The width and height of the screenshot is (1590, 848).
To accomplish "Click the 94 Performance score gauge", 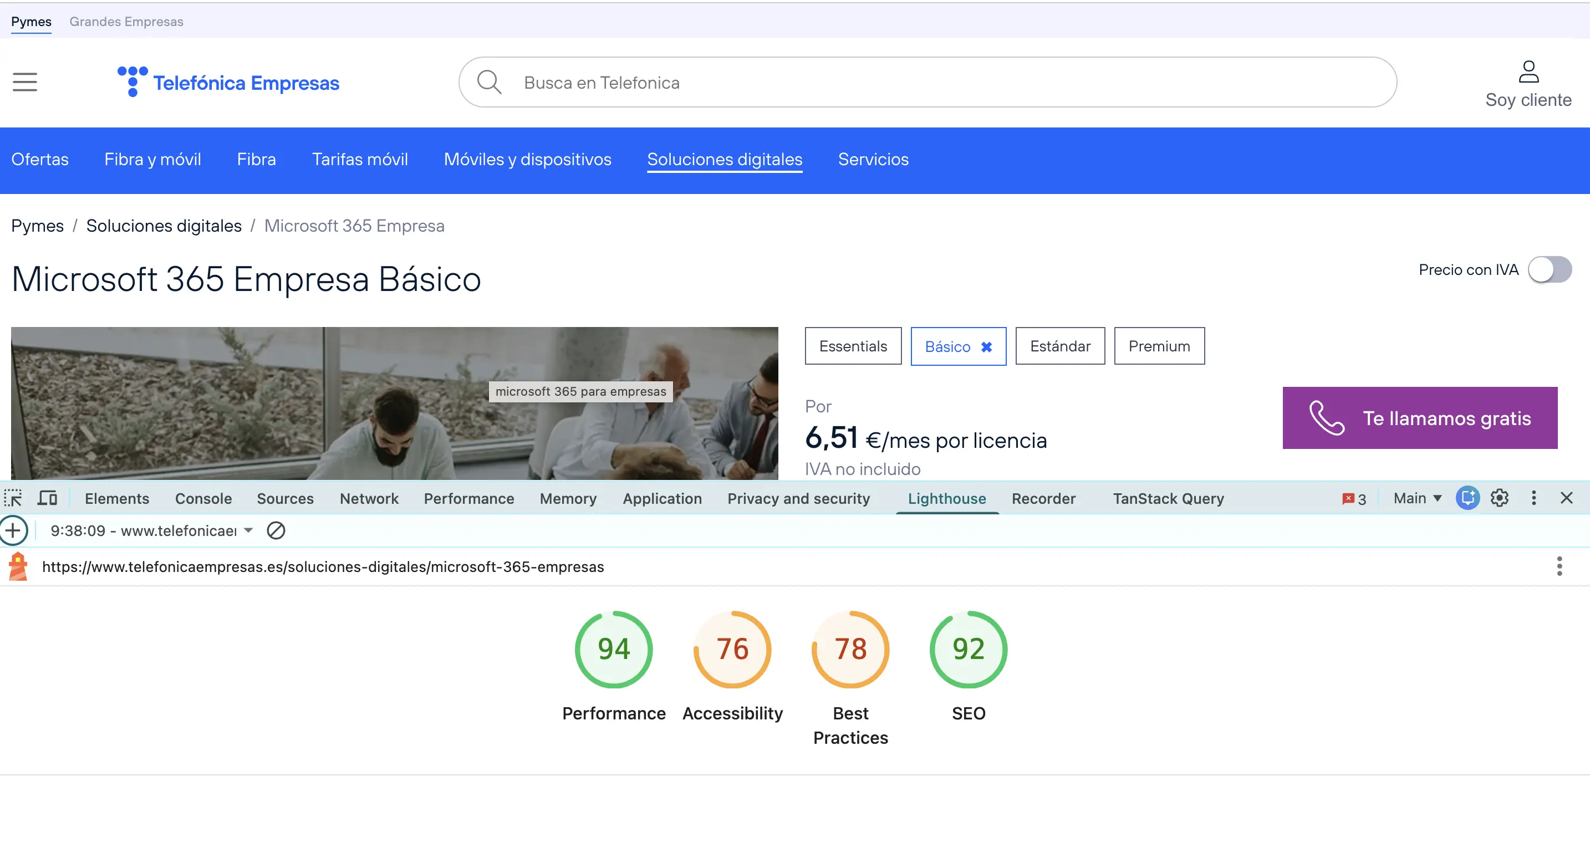I will click(x=613, y=648).
